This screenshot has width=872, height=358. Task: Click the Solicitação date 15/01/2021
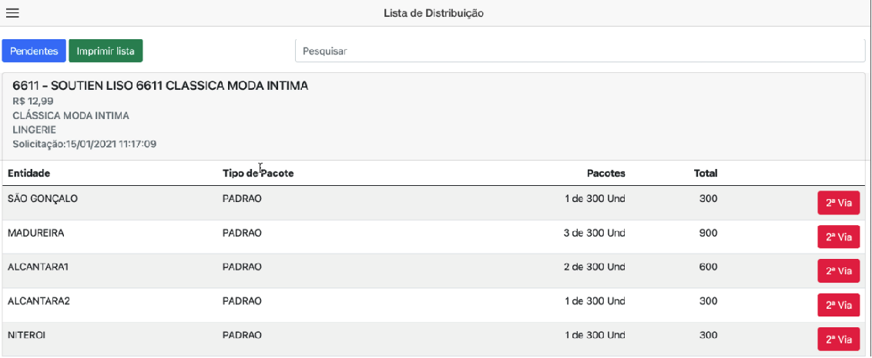(x=84, y=144)
